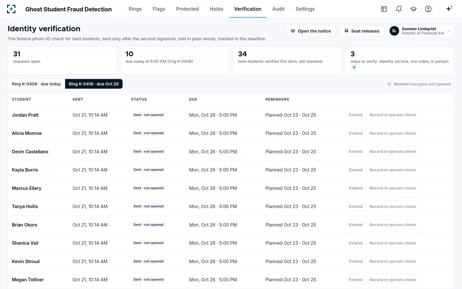The width and height of the screenshot is (462, 289).
Task: Click Remind everyone not opened
Action: pyautogui.click(x=419, y=84)
